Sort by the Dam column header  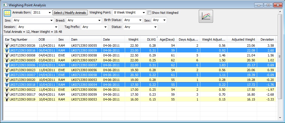pyautogui.click(x=86, y=39)
